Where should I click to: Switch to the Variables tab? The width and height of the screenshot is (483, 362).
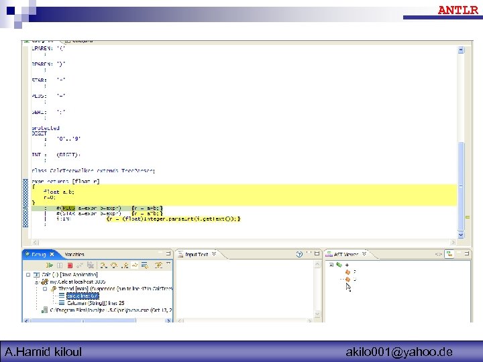click(74, 255)
